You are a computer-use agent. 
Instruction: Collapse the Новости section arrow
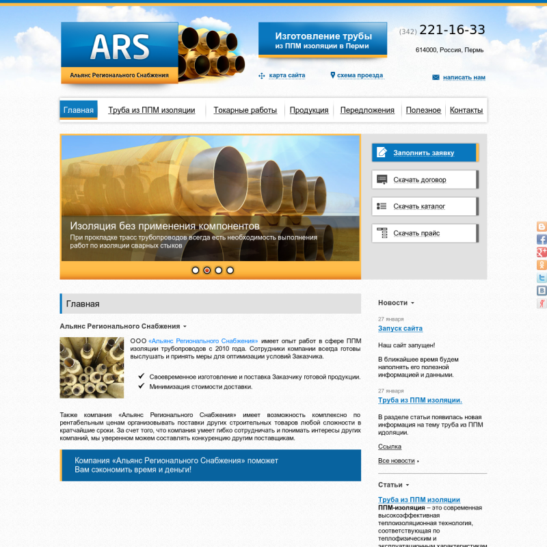pyautogui.click(x=413, y=303)
